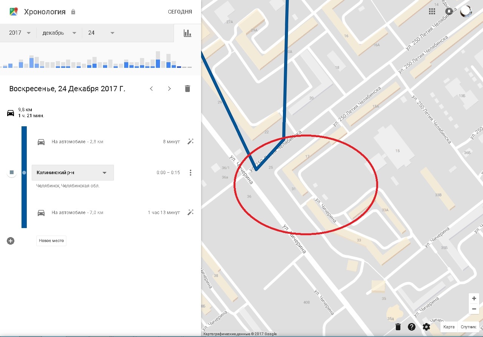
Task: Click the magic wand edit icon for 7,0 km drive
Action: click(190, 213)
